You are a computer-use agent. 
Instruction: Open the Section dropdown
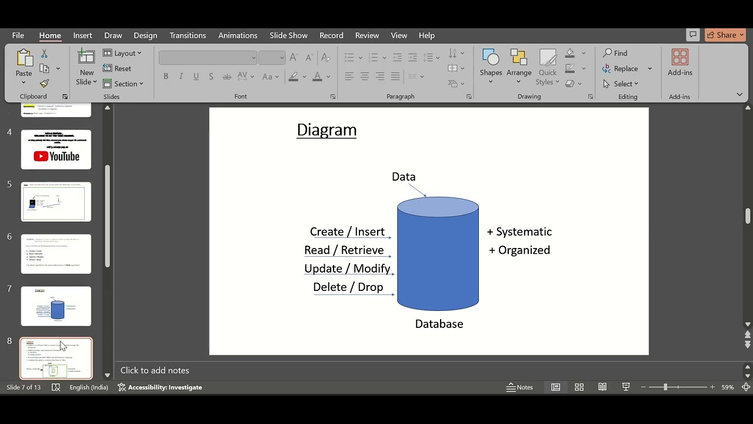[124, 84]
